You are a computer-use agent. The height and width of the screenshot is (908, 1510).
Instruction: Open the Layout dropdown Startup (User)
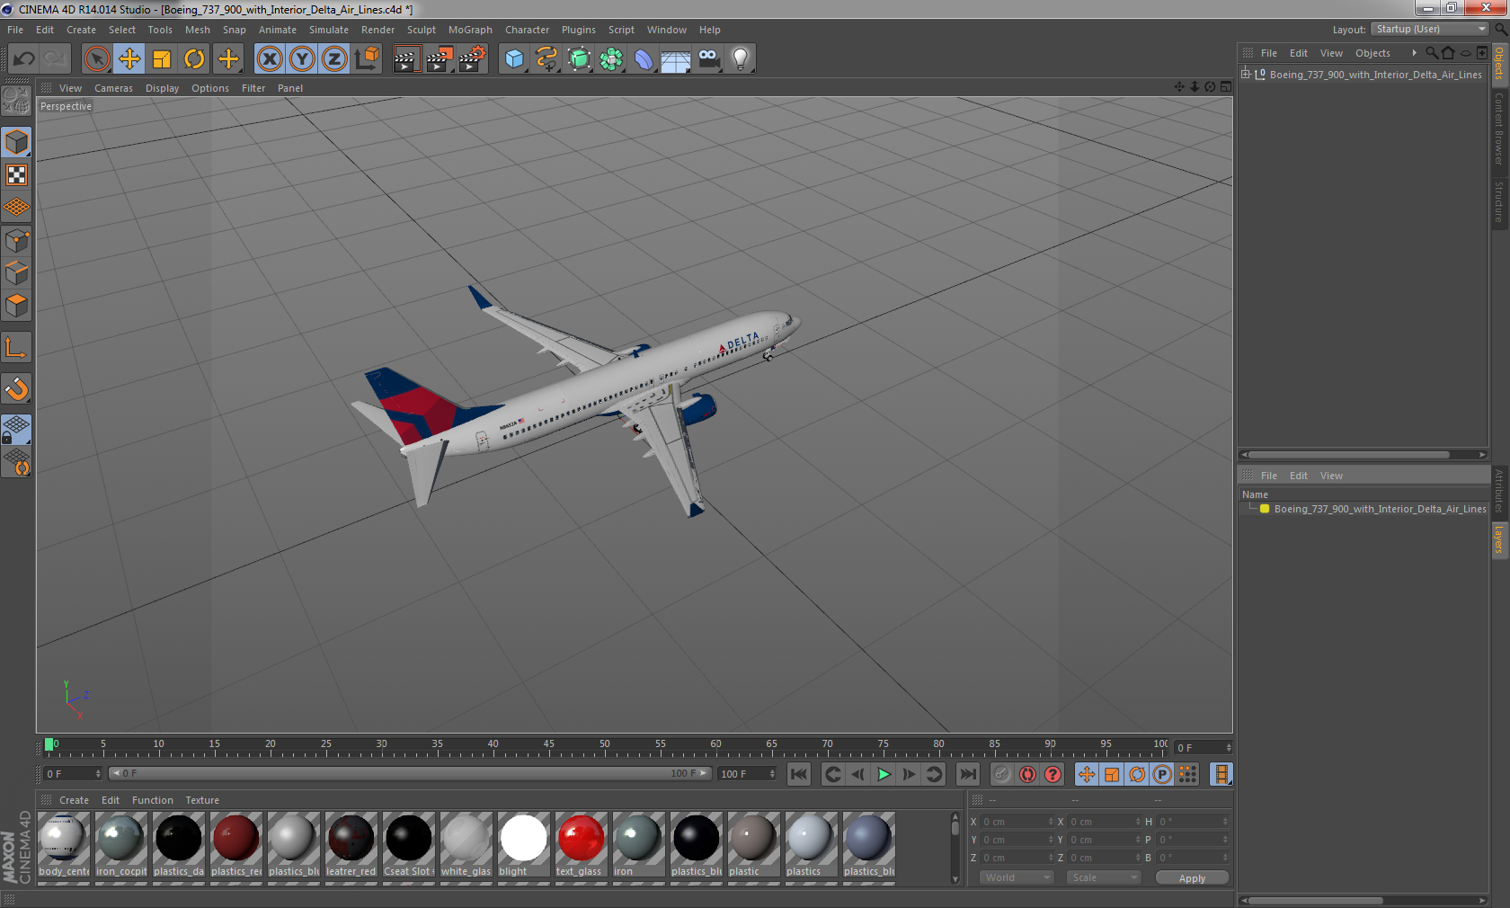(1430, 30)
